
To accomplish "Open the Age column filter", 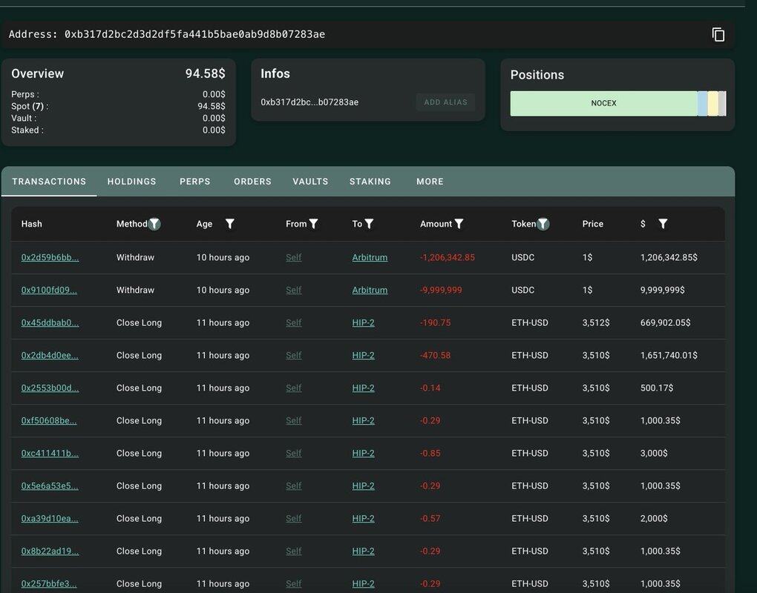I will [x=230, y=224].
